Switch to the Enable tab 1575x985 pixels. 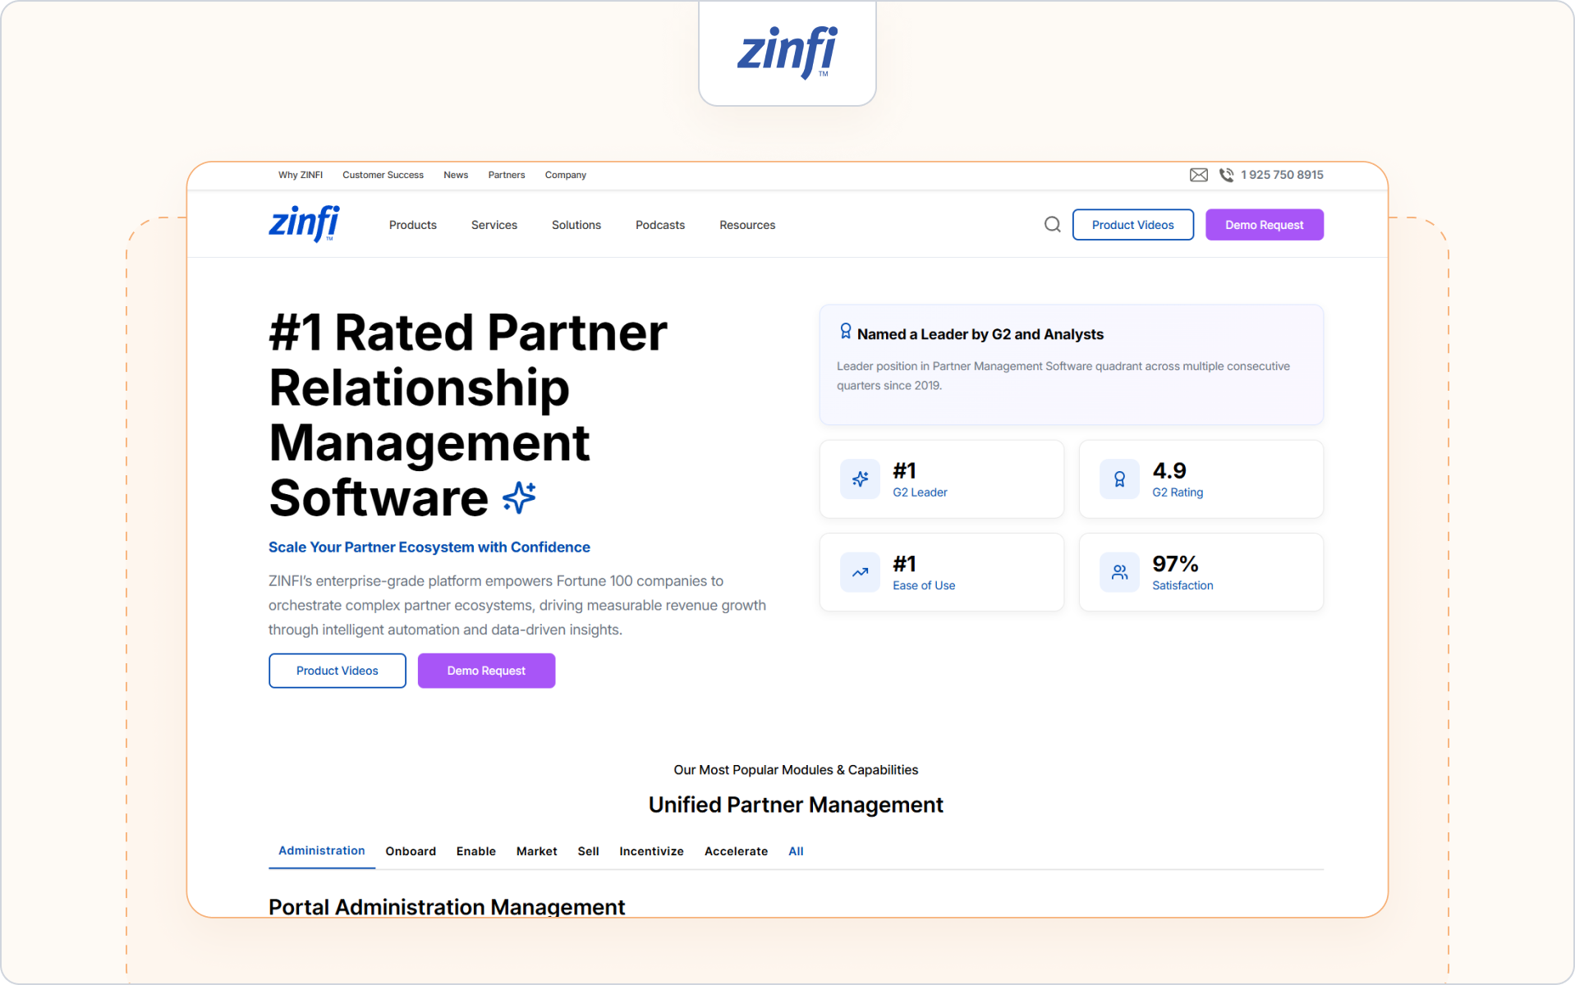click(476, 851)
